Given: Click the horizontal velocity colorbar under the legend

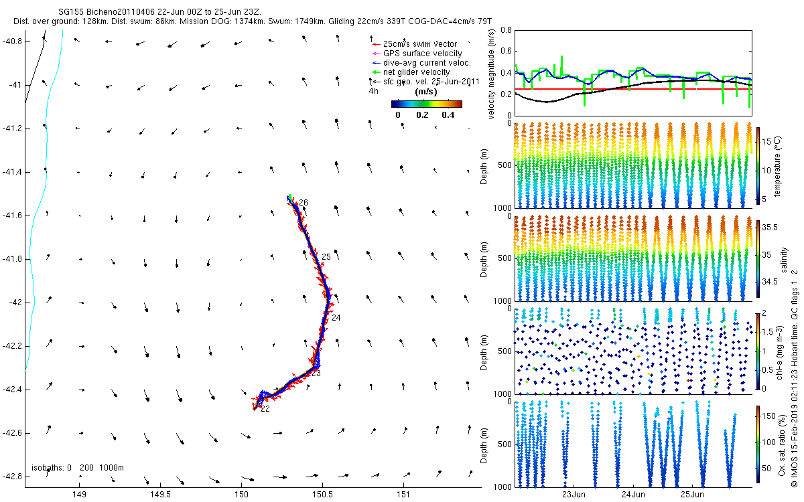Looking at the screenshot, I should click(x=427, y=104).
